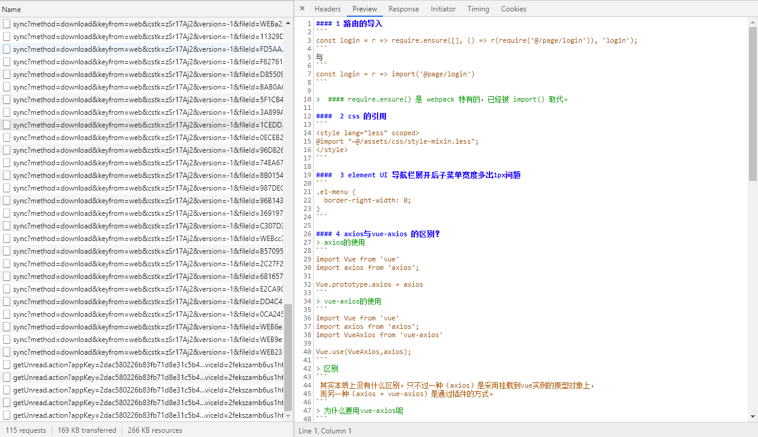Screen dimensions: 758x437
Task: Click '266 KB resources' in status bar
Action: click(x=155, y=430)
